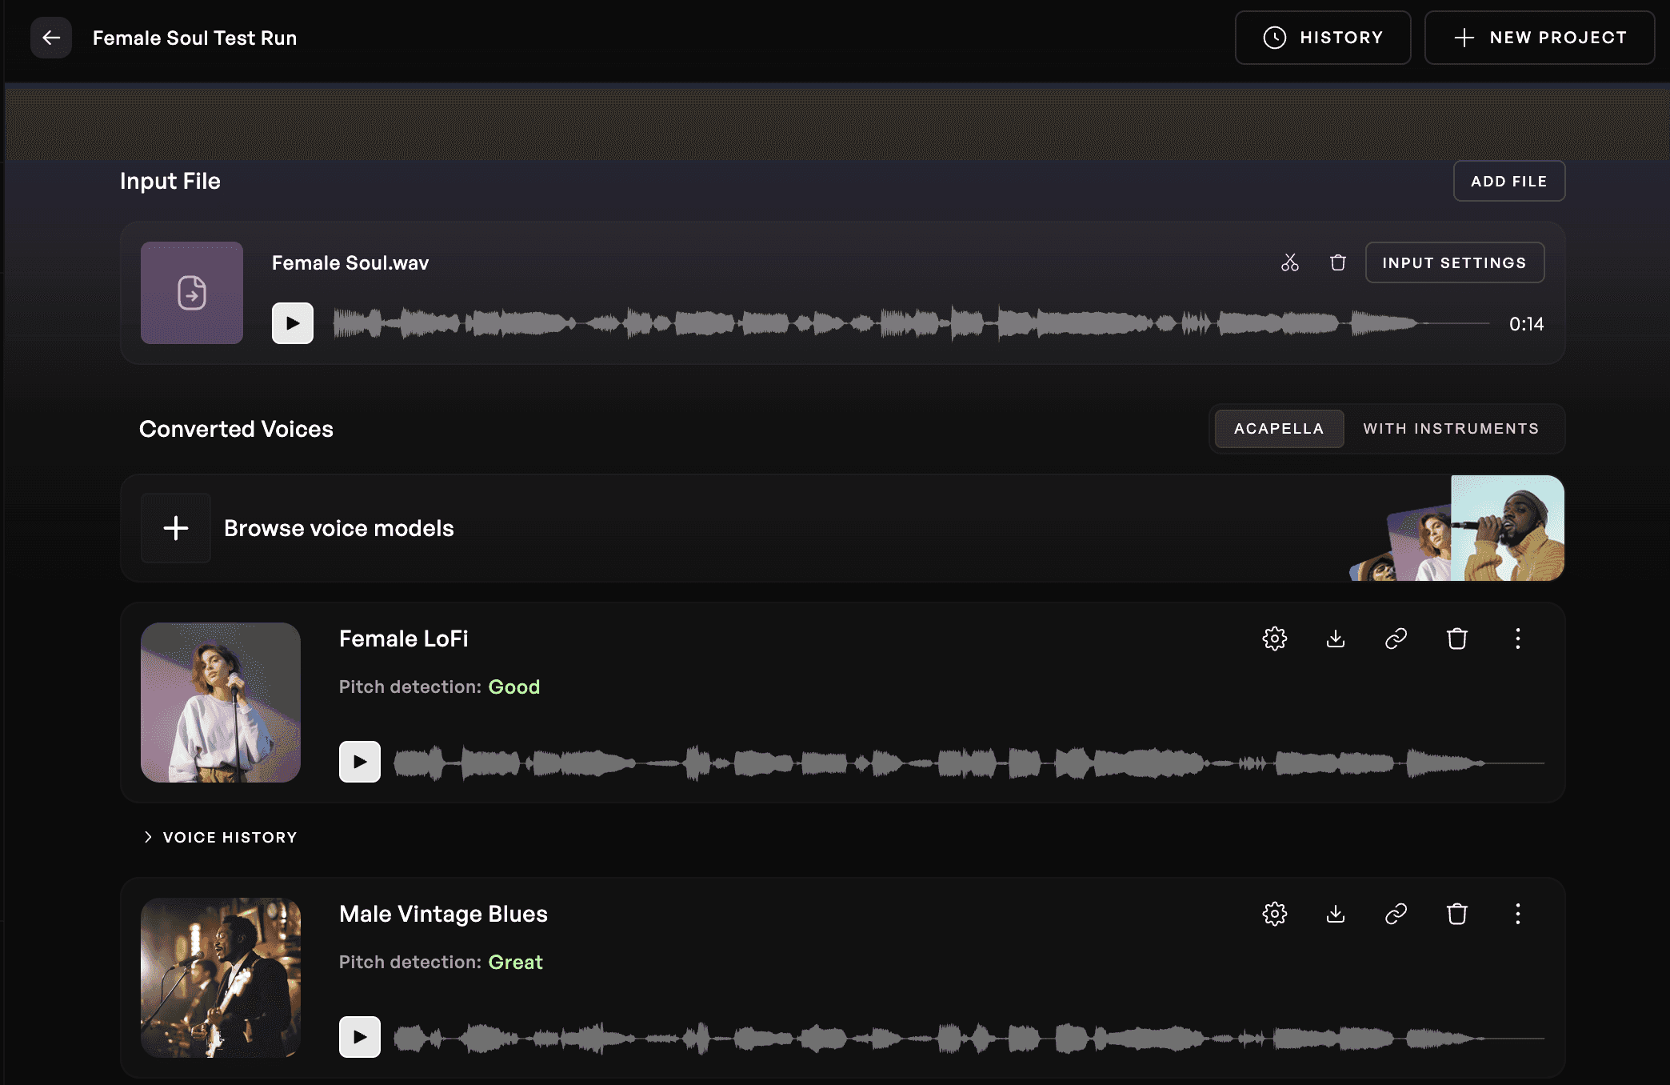Image resolution: width=1670 pixels, height=1085 pixels.
Task: Toggle settings gear on Male Vintage Blues
Action: [1274, 914]
